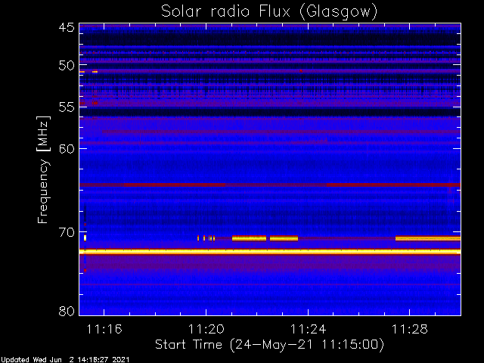Screen dimensions: 484x363
Task: Click the yellow burst segment after 11:27
Action: (x=428, y=238)
